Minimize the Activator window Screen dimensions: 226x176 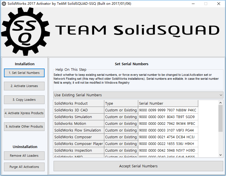coord(193,4)
